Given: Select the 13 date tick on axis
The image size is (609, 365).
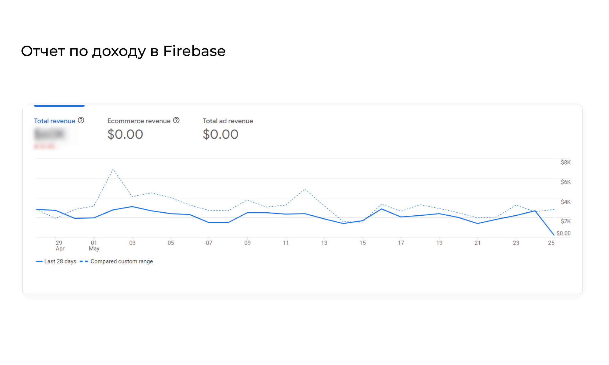Looking at the screenshot, I should pos(324,243).
